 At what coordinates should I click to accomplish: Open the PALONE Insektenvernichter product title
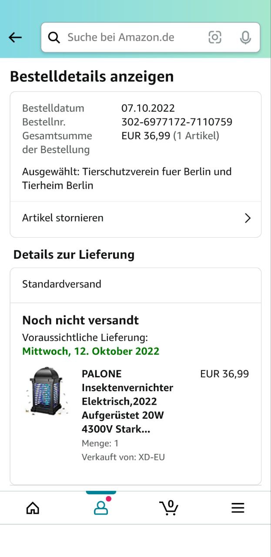pyautogui.click(x=127, y=402)
